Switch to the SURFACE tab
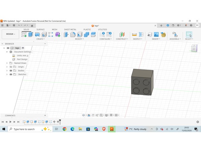The width and height of the screenshot is (201, 151). point(41,29)
